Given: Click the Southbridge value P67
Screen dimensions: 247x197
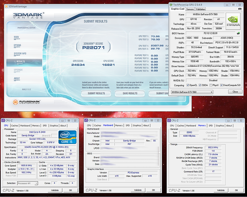Looking at the screenshot, I should click(x=129, y=144).
